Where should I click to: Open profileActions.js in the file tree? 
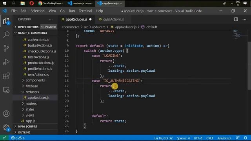(x=40, y=69)
